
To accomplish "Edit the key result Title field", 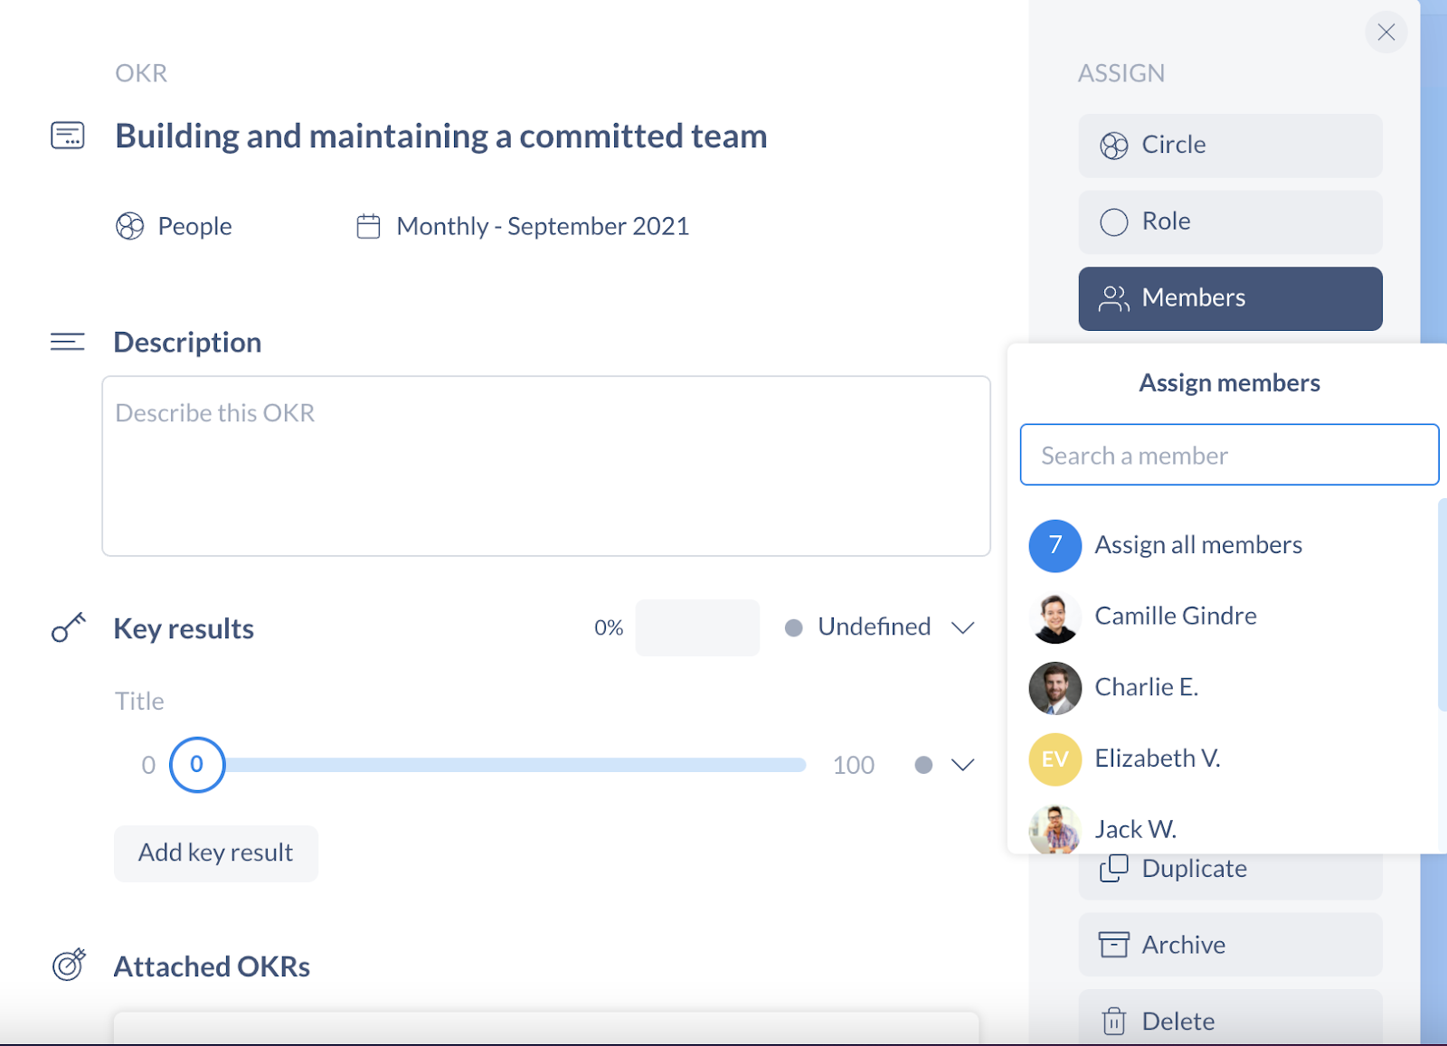I will (x=139, y=702).
